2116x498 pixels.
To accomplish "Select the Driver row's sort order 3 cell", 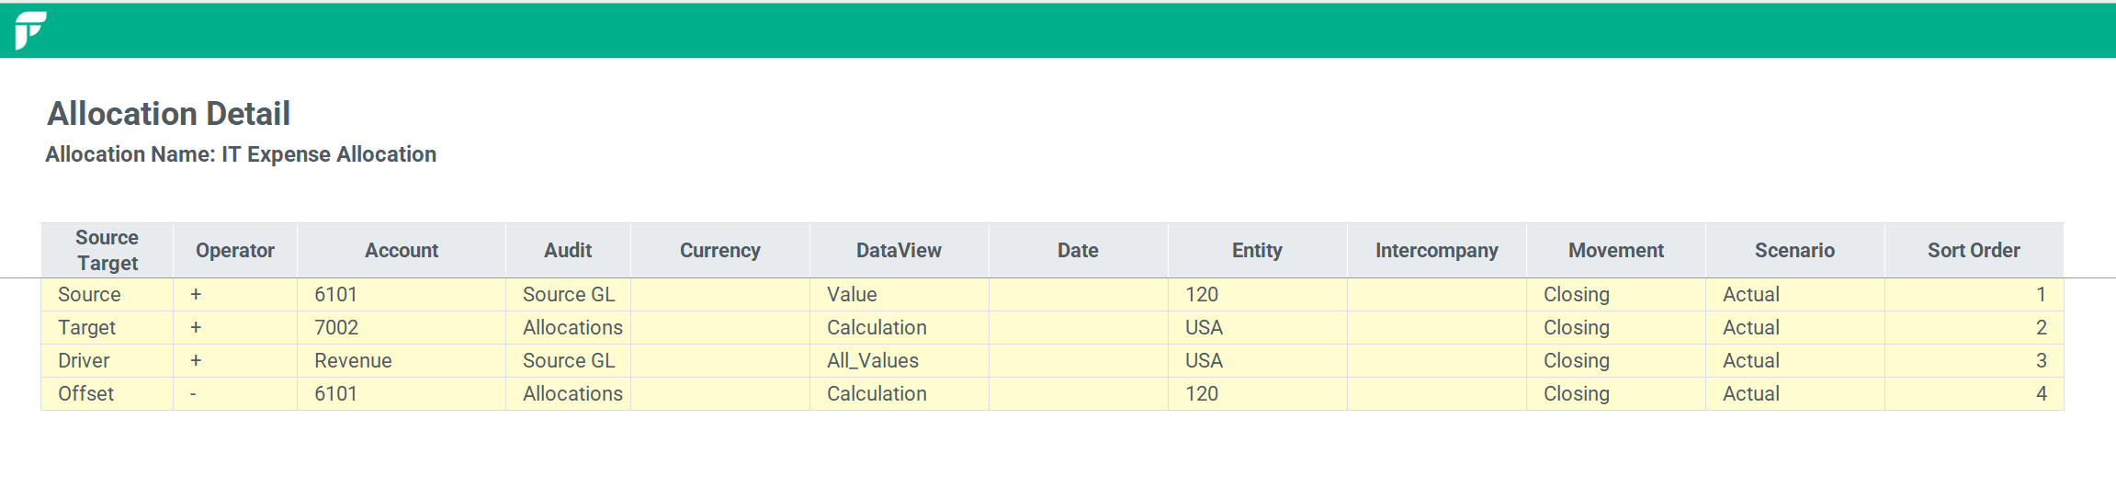I will pyautogui.click(x=1975, y=361).
